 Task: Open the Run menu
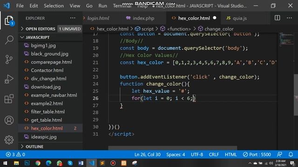click(x=102, y=6)
